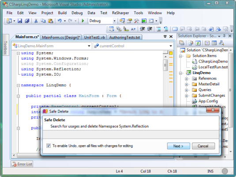Image resolution: width=236 pixels, height=177 pixels.
Task: Click the Toggle Bookmark icon
Action: coord(175,29)
